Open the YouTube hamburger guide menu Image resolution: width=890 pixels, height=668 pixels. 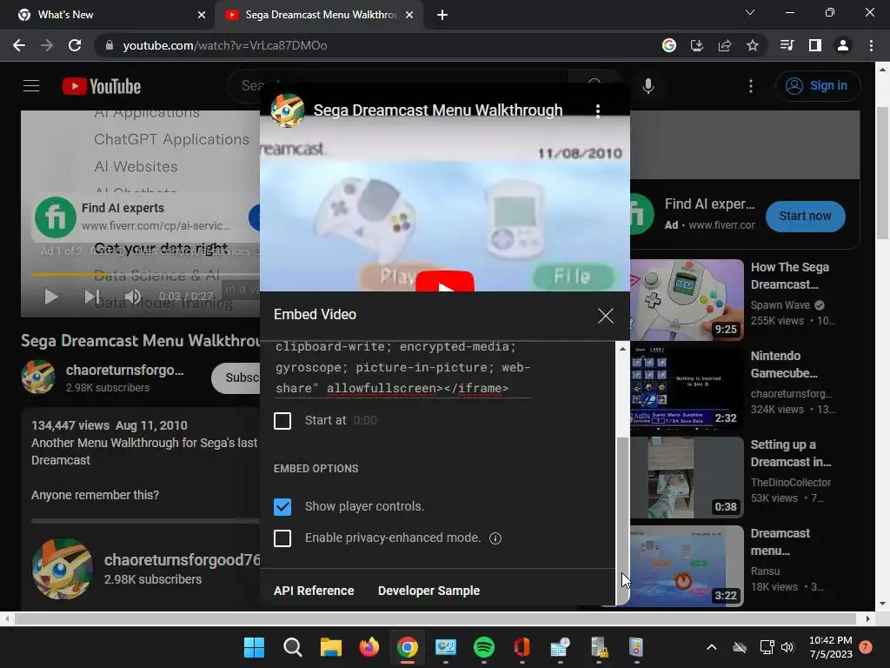tap(31, 86)
